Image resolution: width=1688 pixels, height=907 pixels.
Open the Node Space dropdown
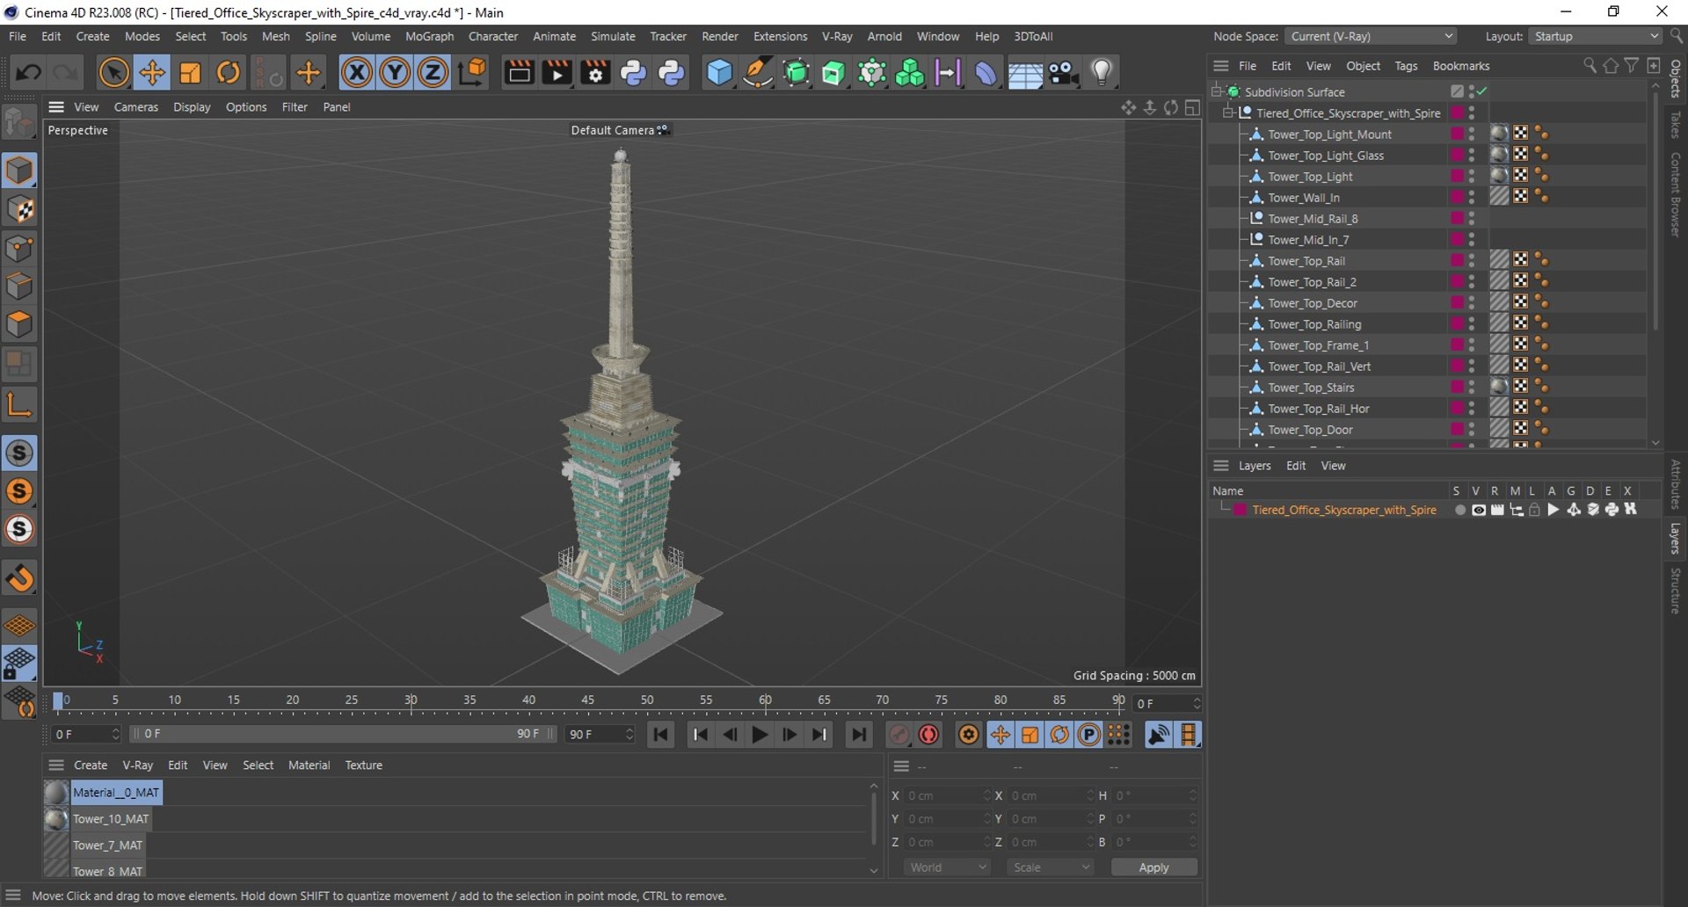point(1370,36)
